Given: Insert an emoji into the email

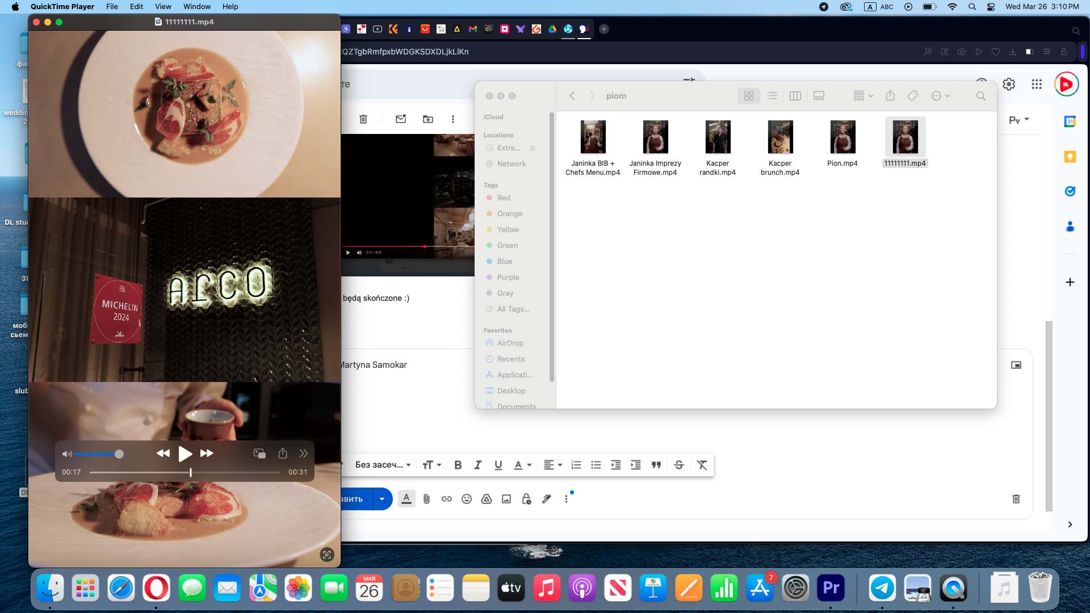Looking at the screenshot, I should (x=467, y=499).
